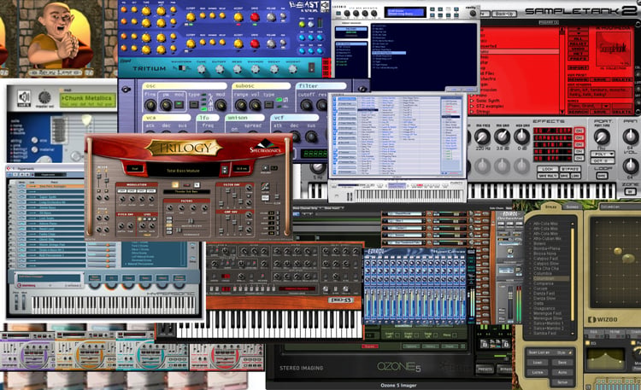Click the master vol knob

tap(44, 97)
